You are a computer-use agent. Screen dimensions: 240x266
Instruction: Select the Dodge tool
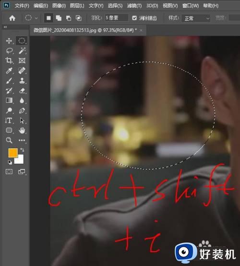9,110
